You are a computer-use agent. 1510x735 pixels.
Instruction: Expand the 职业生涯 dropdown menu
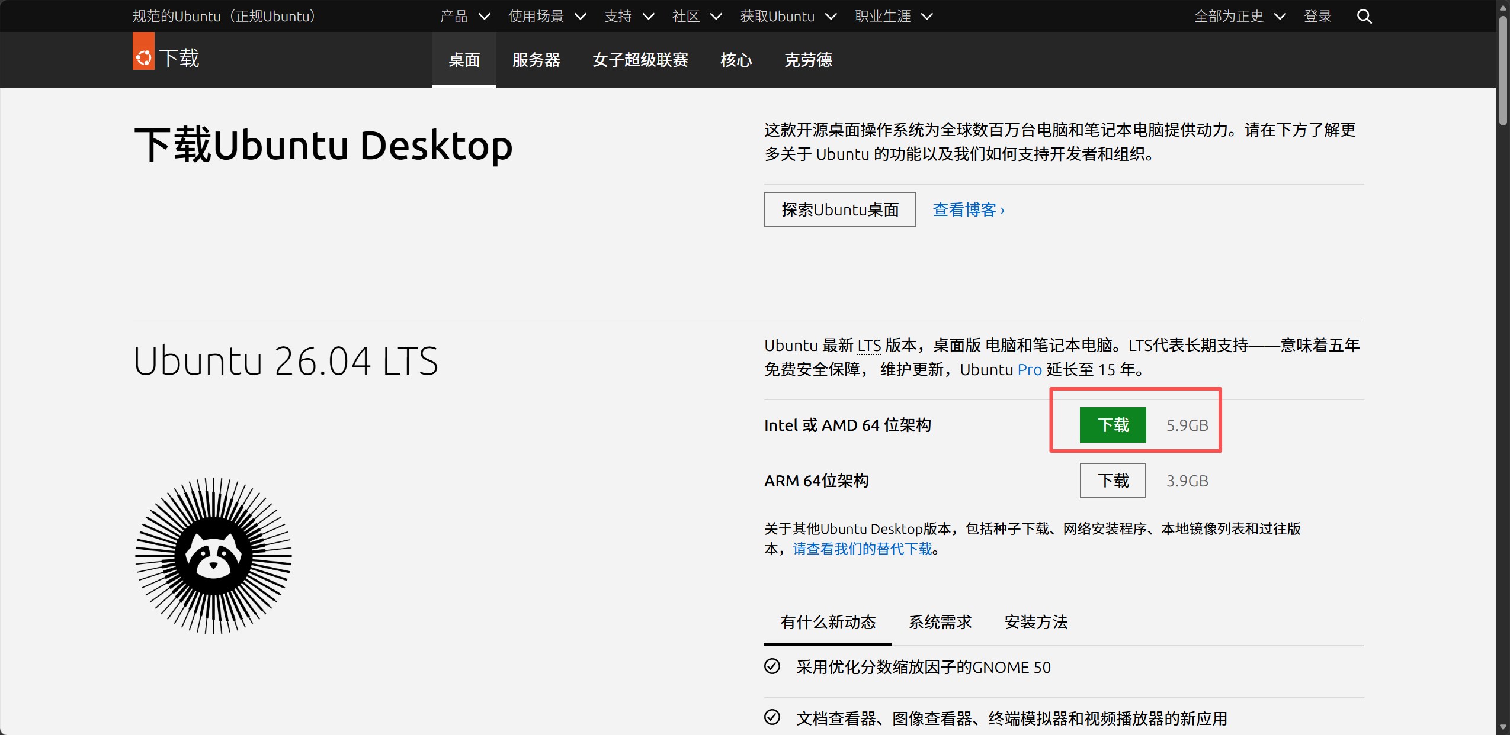coord(894,17)
